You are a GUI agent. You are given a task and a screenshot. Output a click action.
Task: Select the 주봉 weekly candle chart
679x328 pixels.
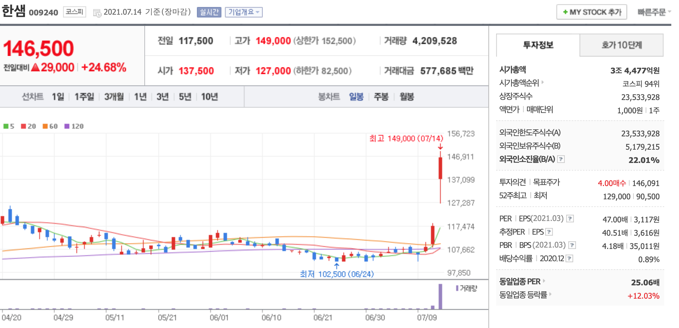pyautogui.click(x=381, y=97)
